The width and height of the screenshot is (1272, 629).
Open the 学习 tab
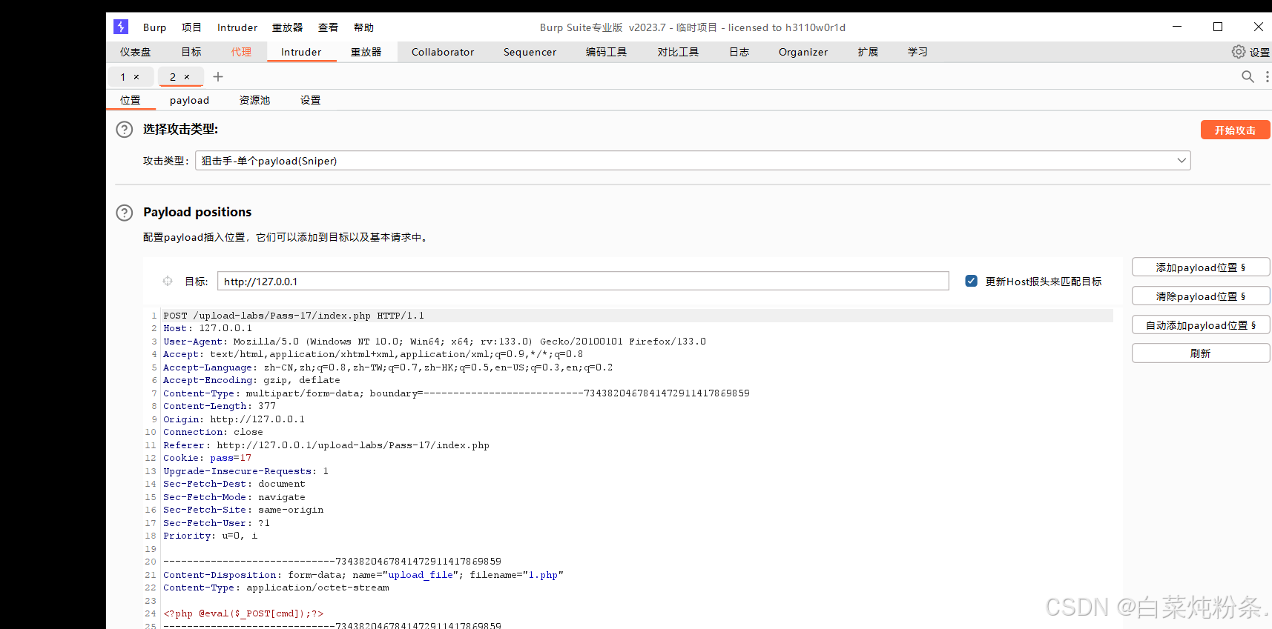917,52
